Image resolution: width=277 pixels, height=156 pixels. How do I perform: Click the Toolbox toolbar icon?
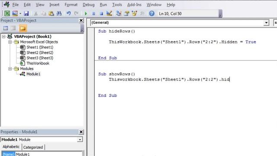[x=142, y=13]
